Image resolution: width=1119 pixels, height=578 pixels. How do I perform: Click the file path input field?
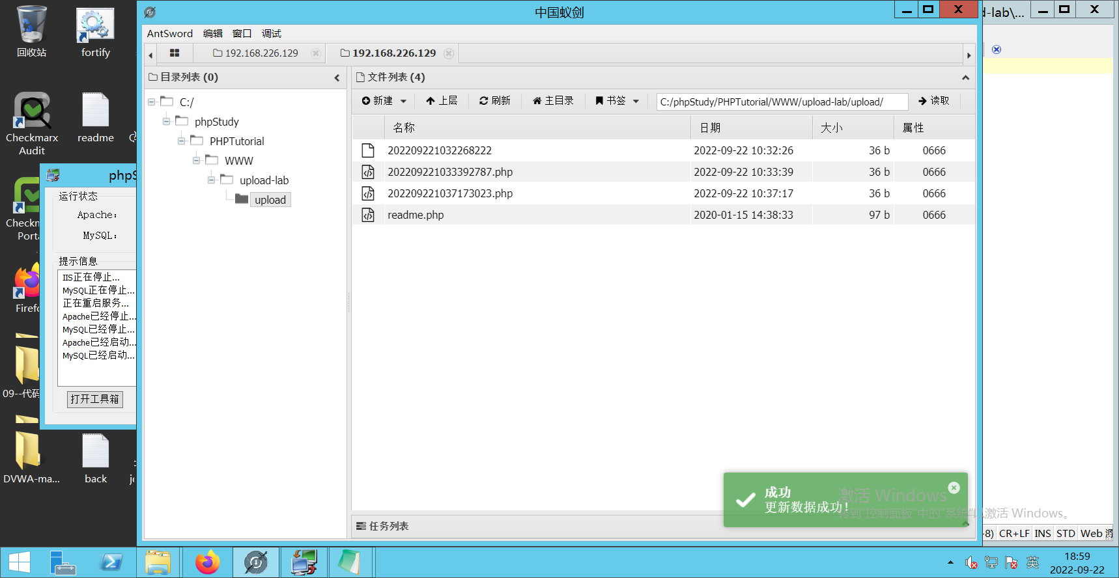781,102
